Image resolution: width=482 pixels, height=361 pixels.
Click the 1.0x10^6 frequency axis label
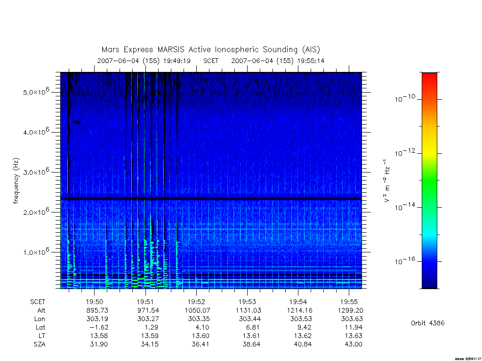point(36,252)
